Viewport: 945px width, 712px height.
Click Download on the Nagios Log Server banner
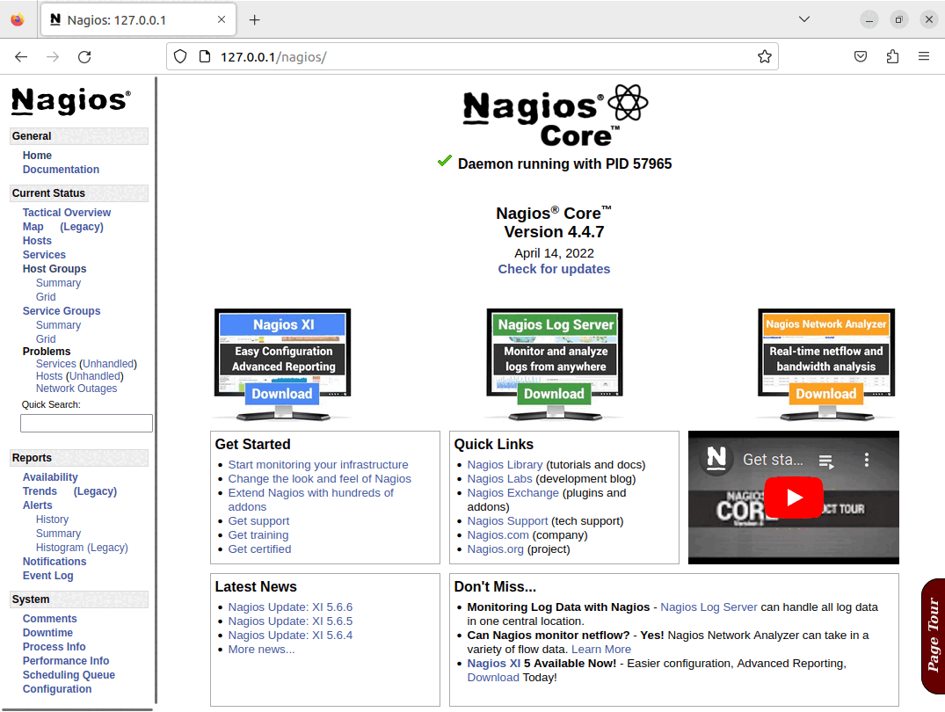(554, 395)
